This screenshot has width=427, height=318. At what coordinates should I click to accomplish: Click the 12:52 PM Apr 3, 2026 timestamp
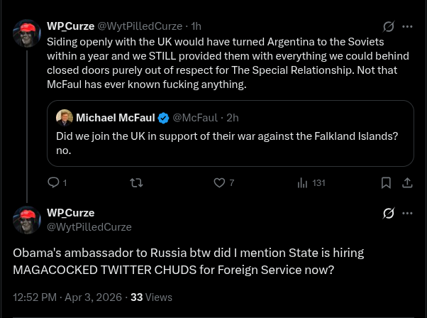click(67, 297)
